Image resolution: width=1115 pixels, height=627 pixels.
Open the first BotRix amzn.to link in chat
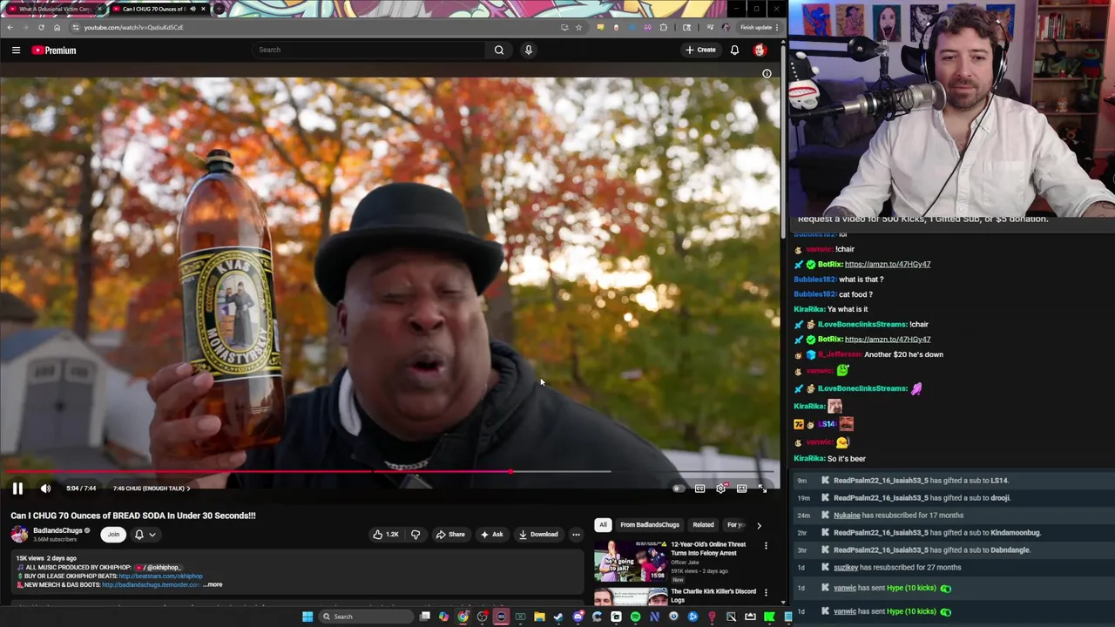tap(887, 264)
